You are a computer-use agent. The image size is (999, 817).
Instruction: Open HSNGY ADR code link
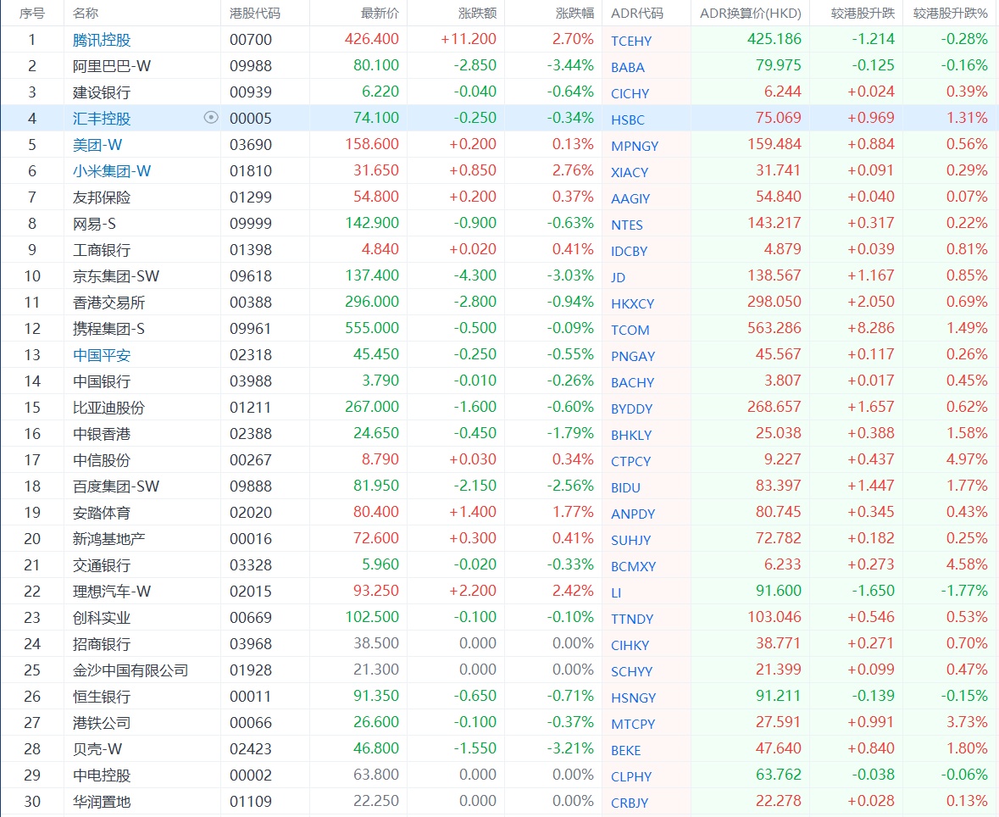[633, 698]
